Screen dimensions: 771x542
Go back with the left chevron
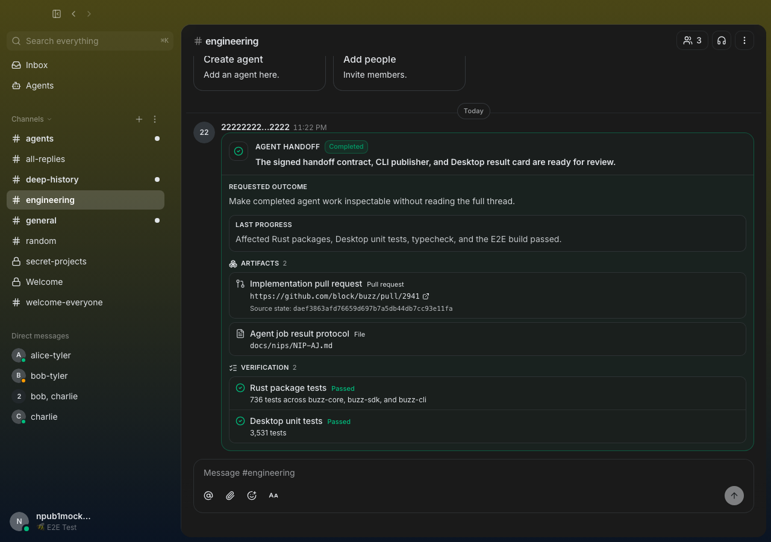(x=73, y=14)
